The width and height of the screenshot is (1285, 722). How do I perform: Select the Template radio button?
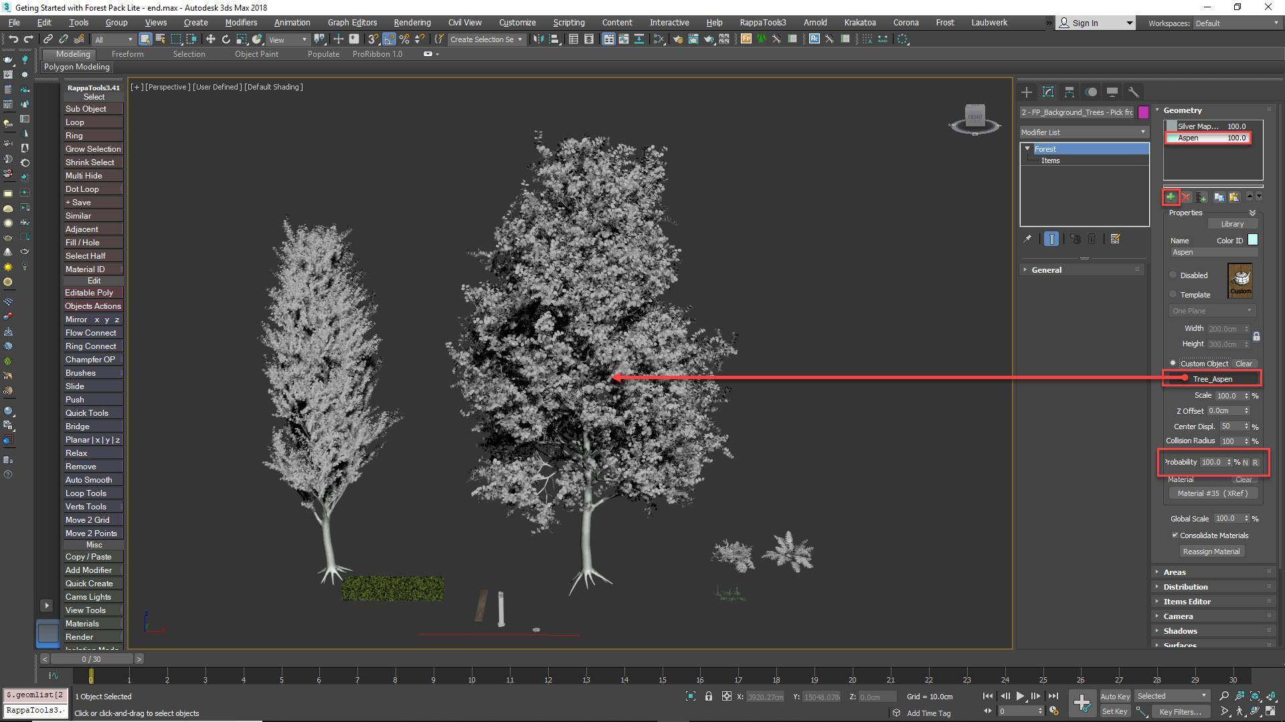pyautogui.click(x=1173, y=294)
